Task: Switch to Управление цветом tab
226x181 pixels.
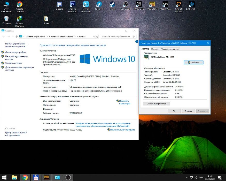Action: [x=170, y=49]
